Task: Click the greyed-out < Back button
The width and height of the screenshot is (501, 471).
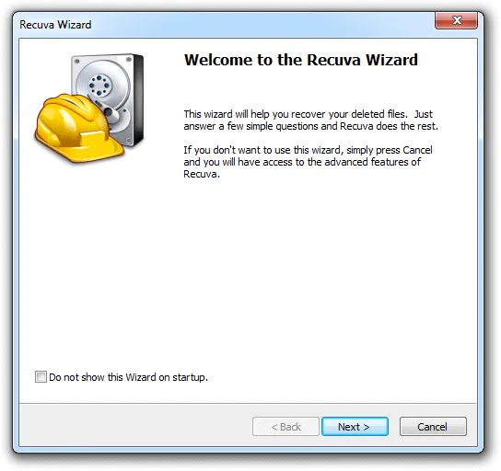Action: [x=285, y=426]
